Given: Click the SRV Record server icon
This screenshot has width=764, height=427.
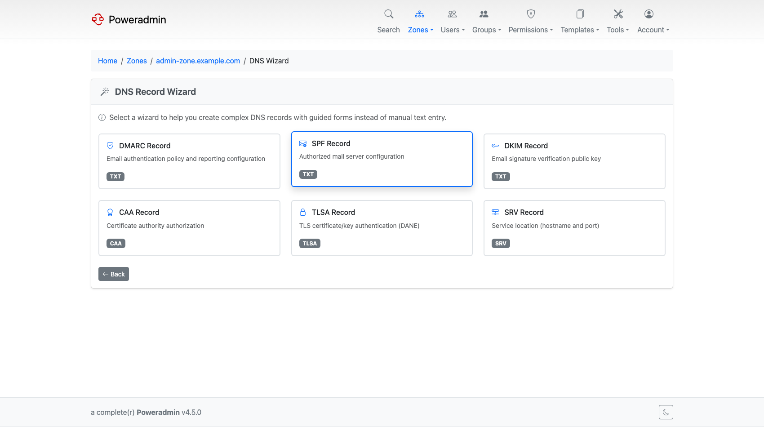Looking at the screenshot, I should pyautogui.click(x=495, y=212).
